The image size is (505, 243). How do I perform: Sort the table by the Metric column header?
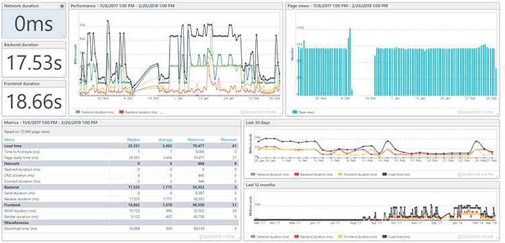(9, 140)
